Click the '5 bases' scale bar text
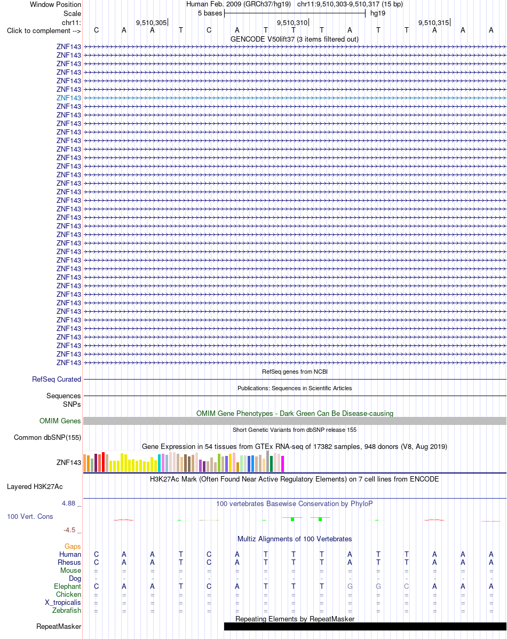The image size is (507, 639). coord(210,13)
